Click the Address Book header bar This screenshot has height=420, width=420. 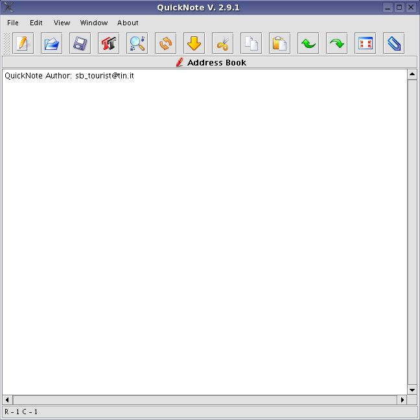[x=210, y=62]
